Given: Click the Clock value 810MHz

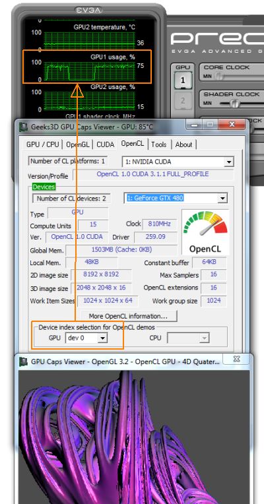Looking at the screenshot, I should 160,224.
